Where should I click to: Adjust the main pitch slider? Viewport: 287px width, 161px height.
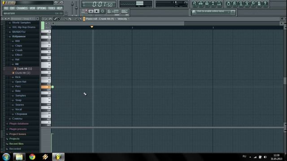[x=76, y=8]
